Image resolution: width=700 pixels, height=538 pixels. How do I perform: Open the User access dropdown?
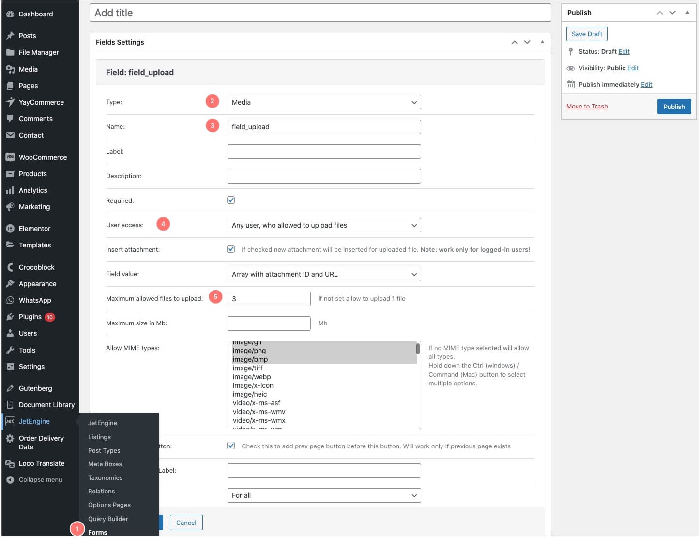323,225
